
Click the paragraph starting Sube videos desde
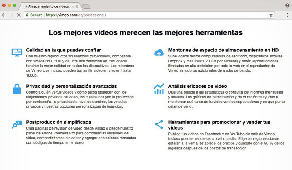(226, 63)
